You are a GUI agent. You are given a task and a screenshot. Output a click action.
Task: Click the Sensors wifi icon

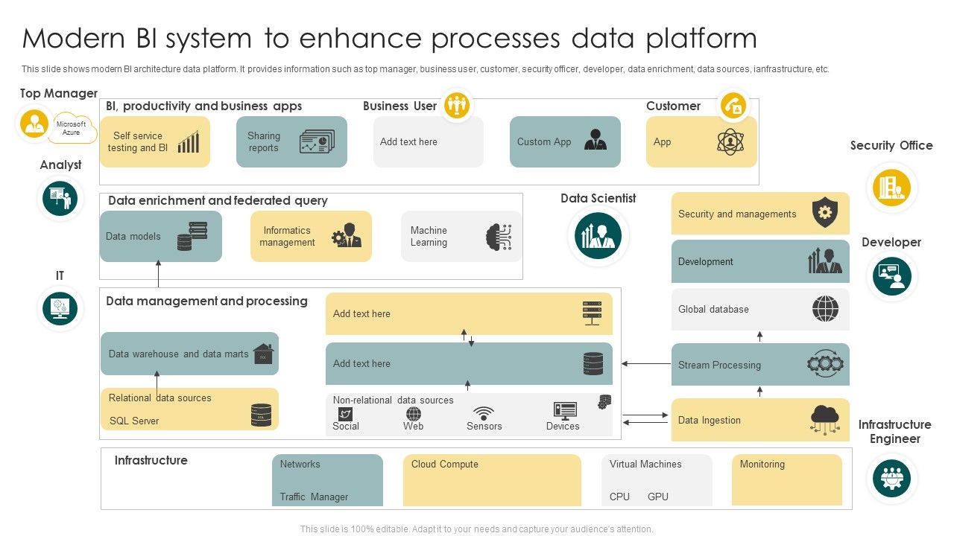pyautogui.click(x=484, y=413)
